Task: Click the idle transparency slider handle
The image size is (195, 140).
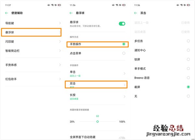Action: 97,122
